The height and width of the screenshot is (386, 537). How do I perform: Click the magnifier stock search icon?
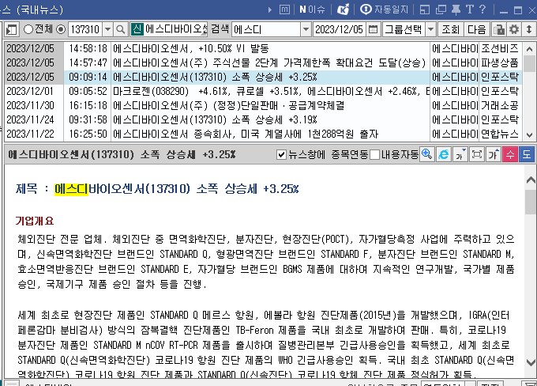coord(120,29)
